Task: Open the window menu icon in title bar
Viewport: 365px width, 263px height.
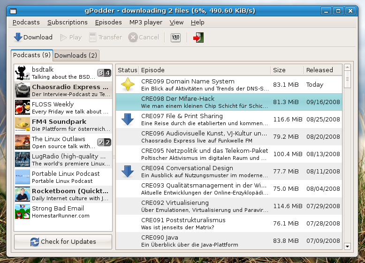Action: point(13,11)
